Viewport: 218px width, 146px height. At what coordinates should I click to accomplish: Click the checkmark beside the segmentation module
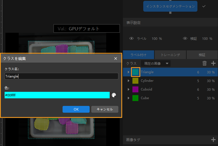point(204,6)
